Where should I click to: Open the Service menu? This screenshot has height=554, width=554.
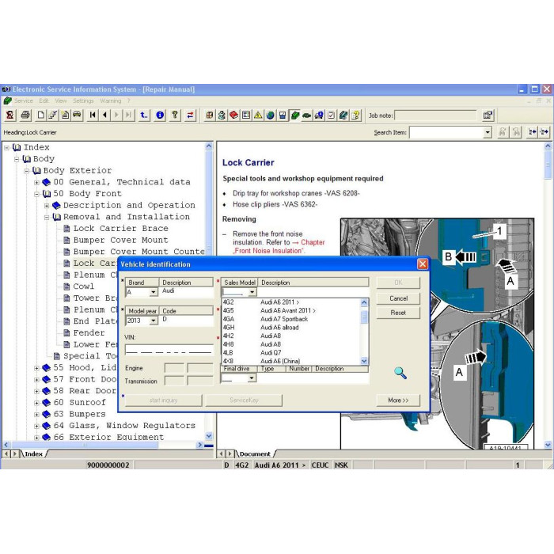click(23, 101)
